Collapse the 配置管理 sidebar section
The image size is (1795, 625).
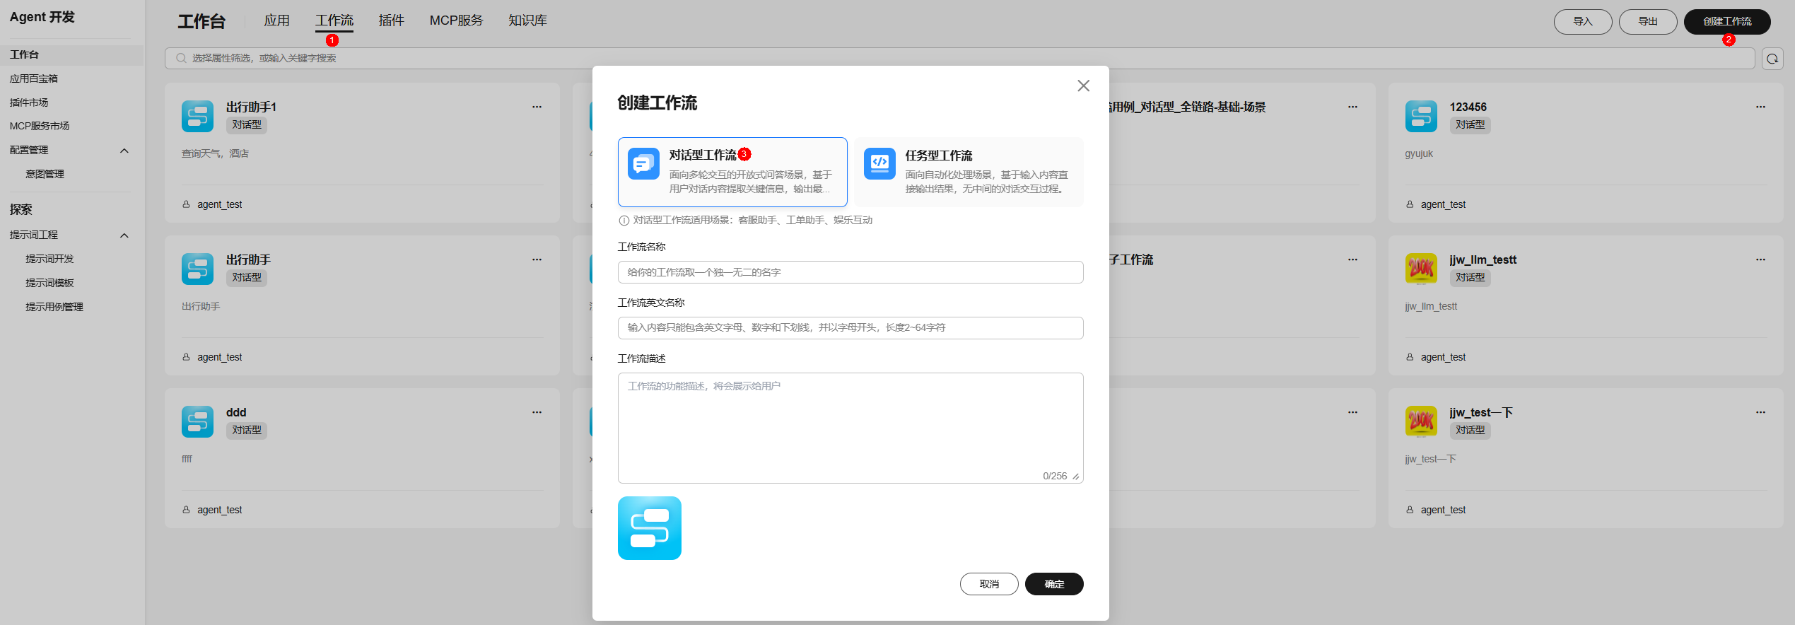(x=124, y=151)
